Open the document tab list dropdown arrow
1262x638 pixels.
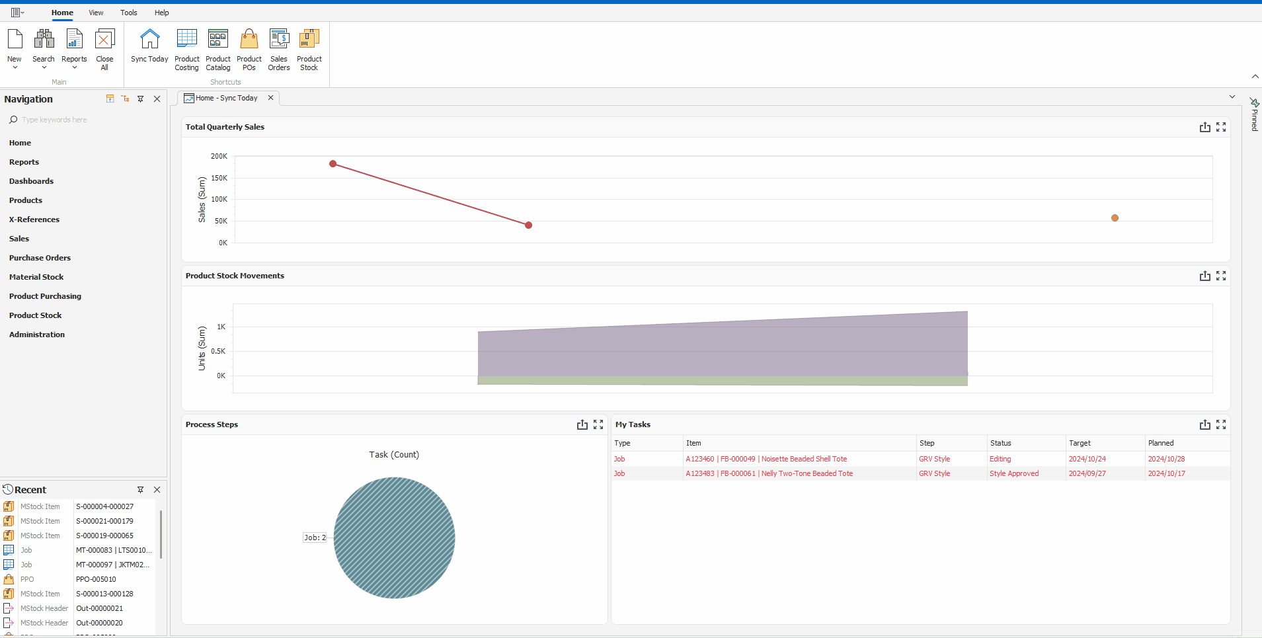[1232, 97]
